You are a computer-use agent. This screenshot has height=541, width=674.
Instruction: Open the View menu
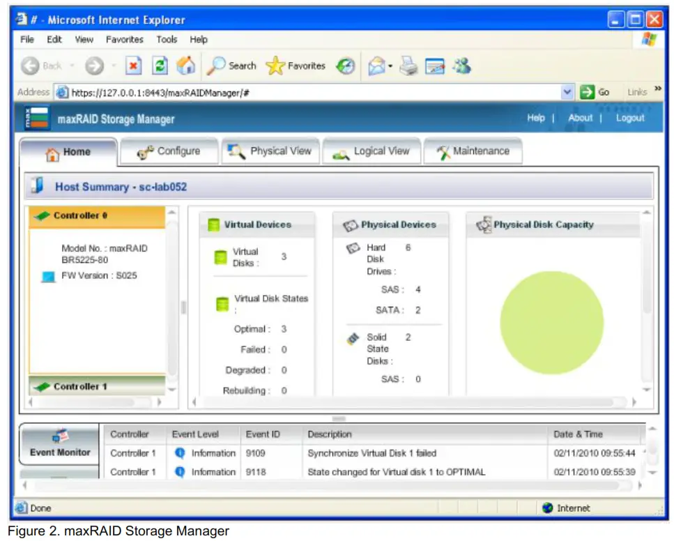point(84,40)
